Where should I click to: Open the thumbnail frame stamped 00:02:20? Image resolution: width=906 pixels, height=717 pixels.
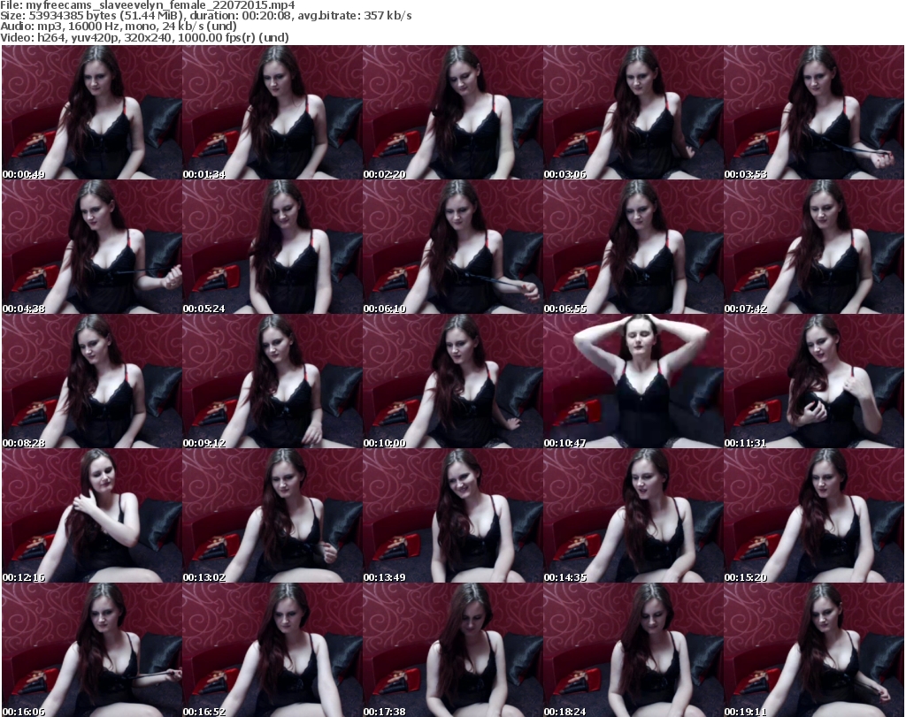pos(453,112)
